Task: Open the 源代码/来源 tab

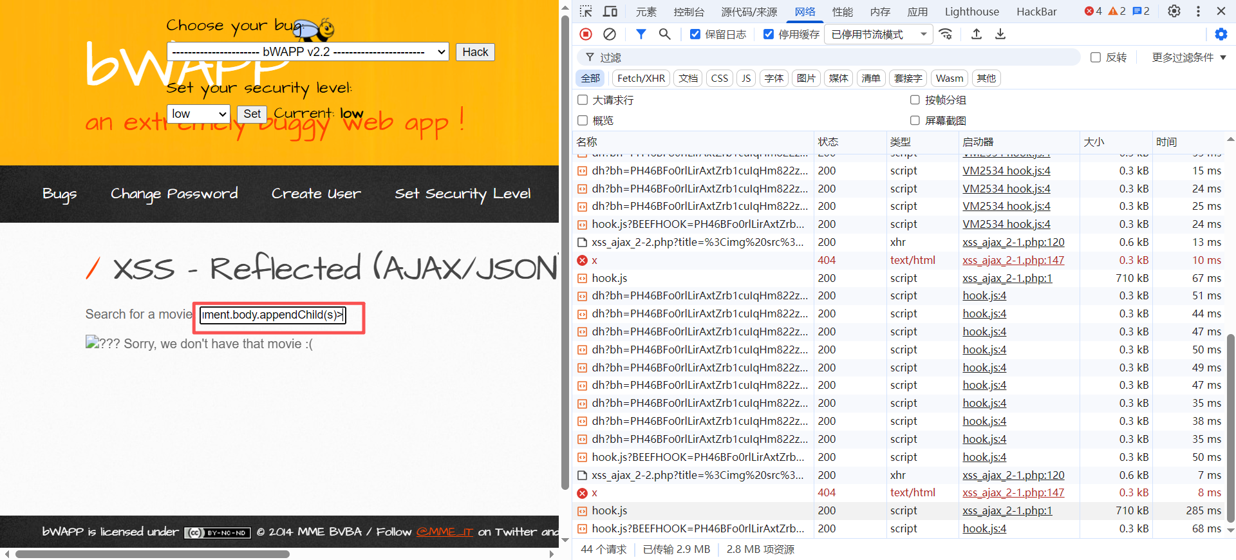Action: click(749, 12)
